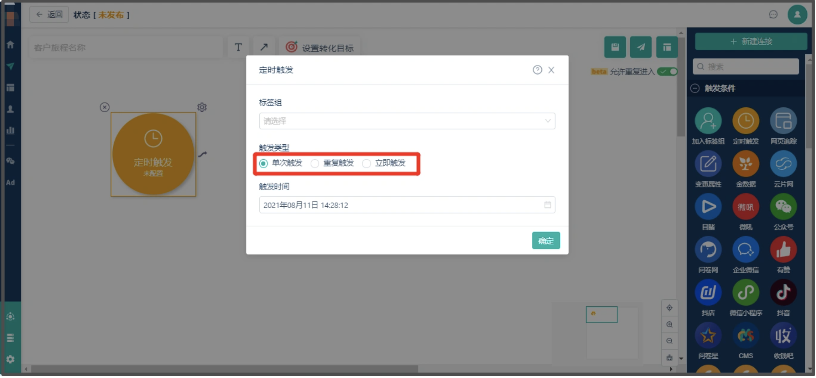Select the 企业微信 connector icon
This screenshot has height=378, width=816.
click(x=746, y=250)
